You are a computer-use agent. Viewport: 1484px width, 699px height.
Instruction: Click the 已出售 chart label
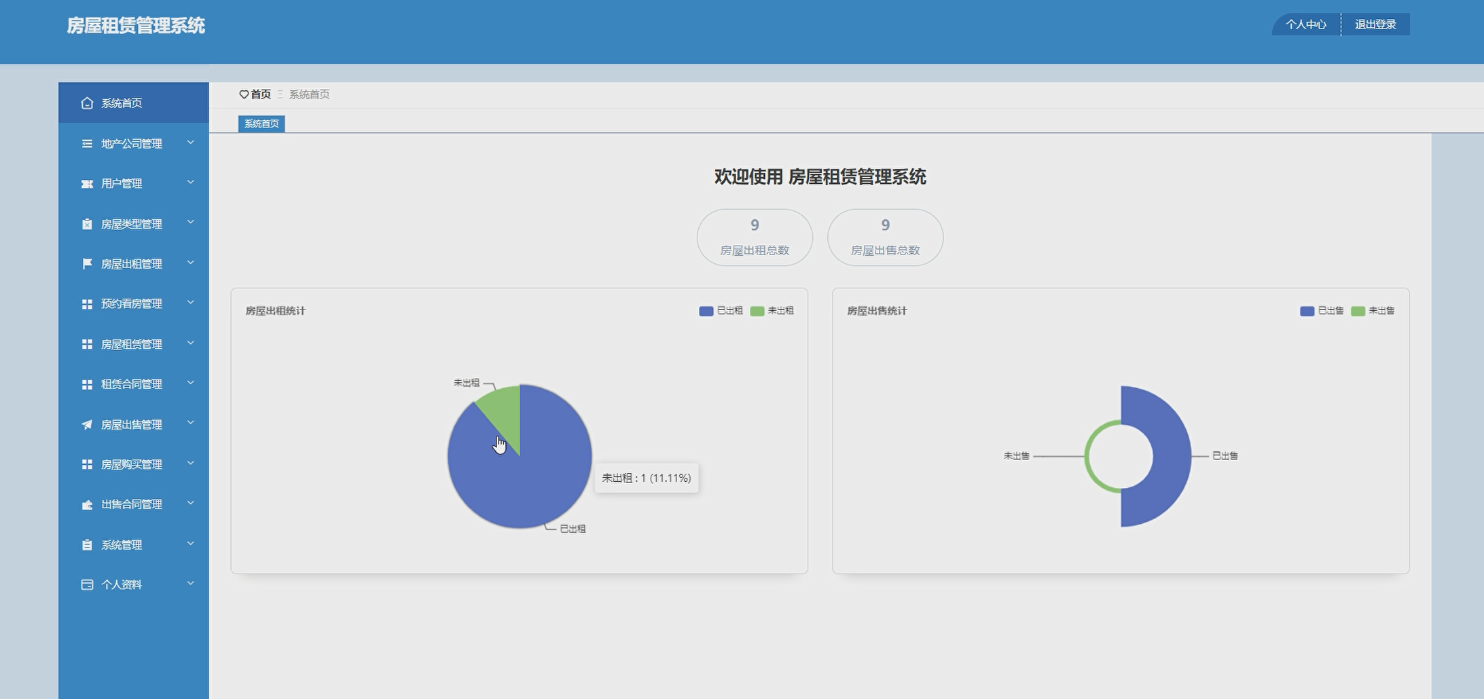(x=1225, y=456)
